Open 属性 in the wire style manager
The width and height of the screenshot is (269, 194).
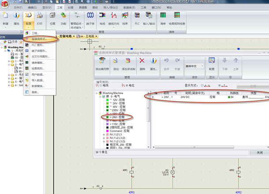(x=153, y=61)
